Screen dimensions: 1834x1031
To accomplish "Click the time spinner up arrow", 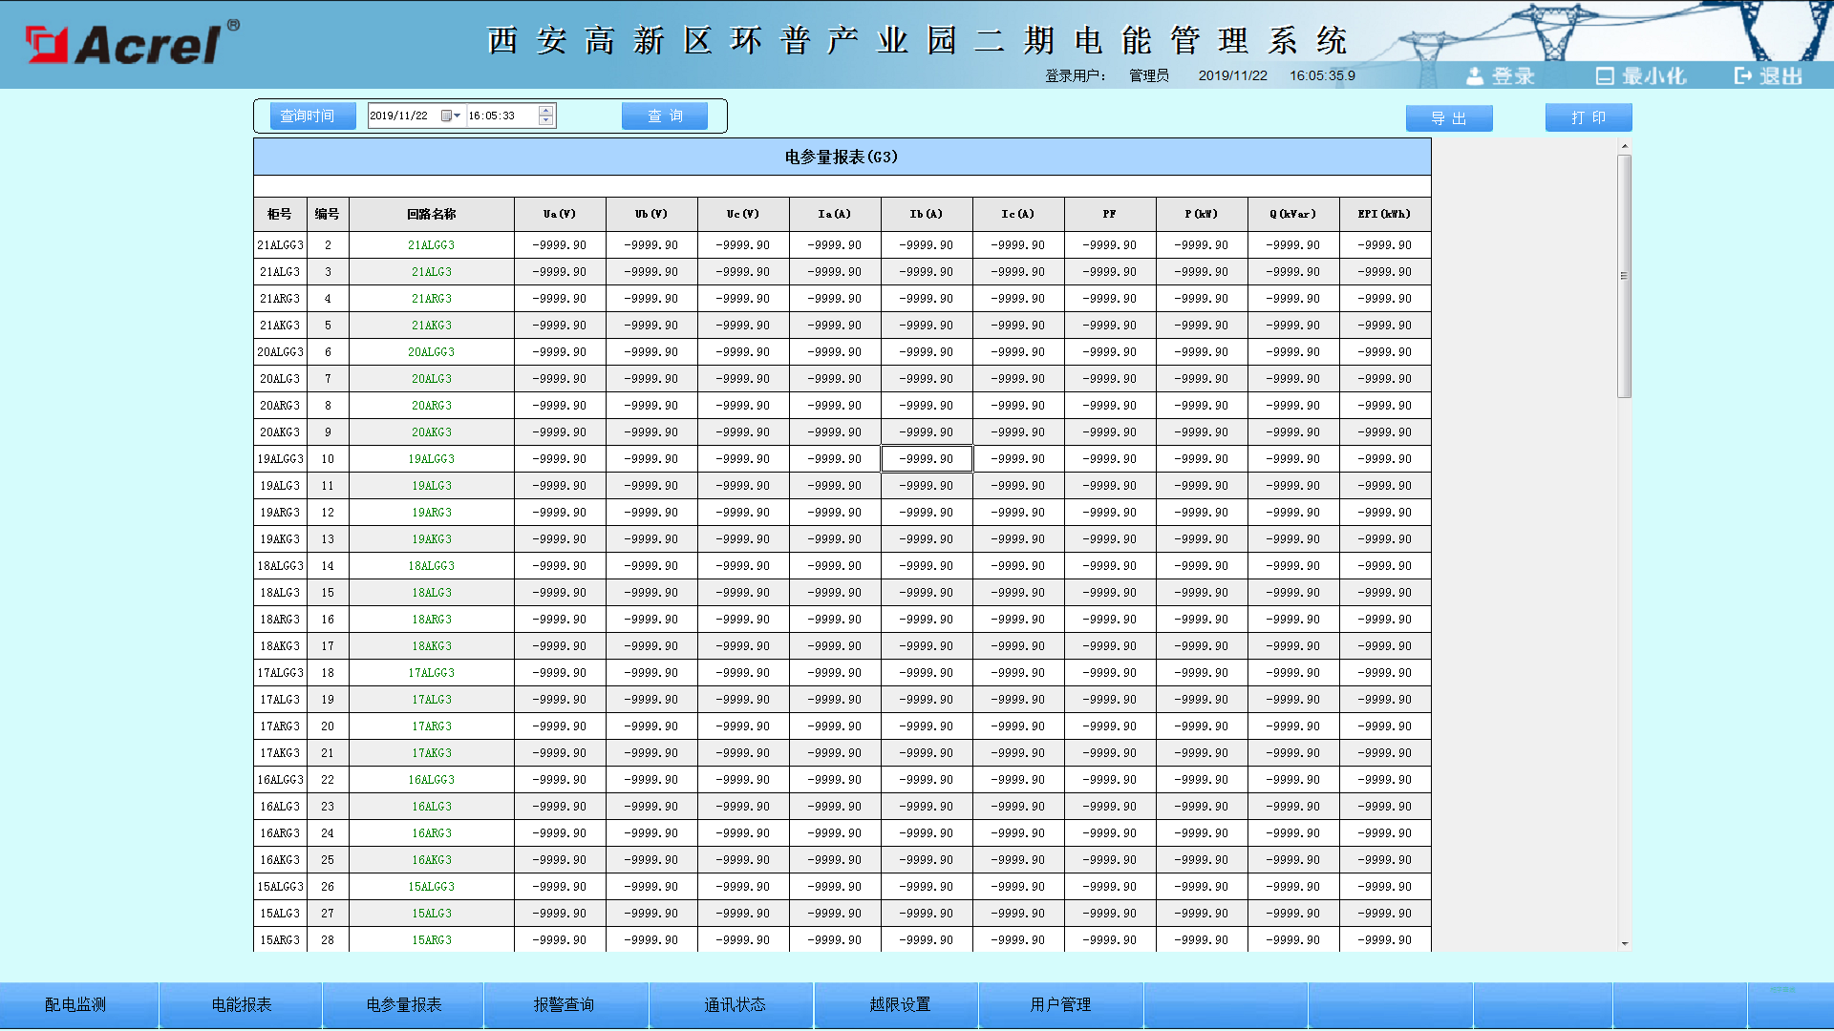I will coord(544,110).
